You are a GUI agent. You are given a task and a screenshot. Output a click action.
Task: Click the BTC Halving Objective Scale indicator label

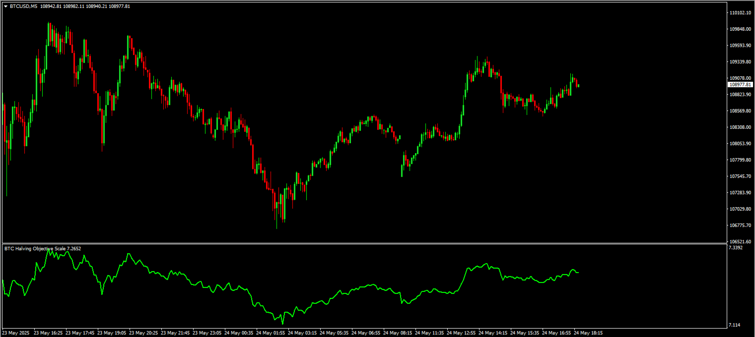click(43, 248)
